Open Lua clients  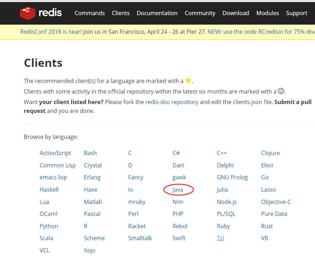[x=44, y=202]
